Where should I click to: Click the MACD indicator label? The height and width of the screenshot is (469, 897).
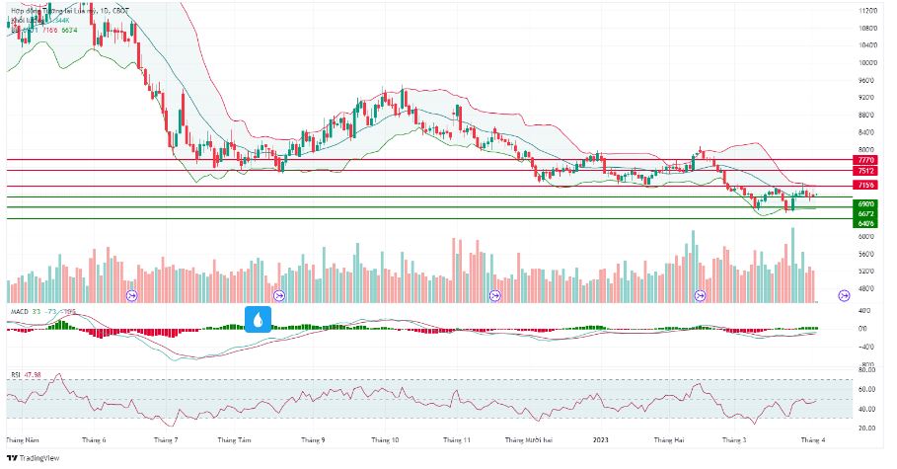coord(20,312)
